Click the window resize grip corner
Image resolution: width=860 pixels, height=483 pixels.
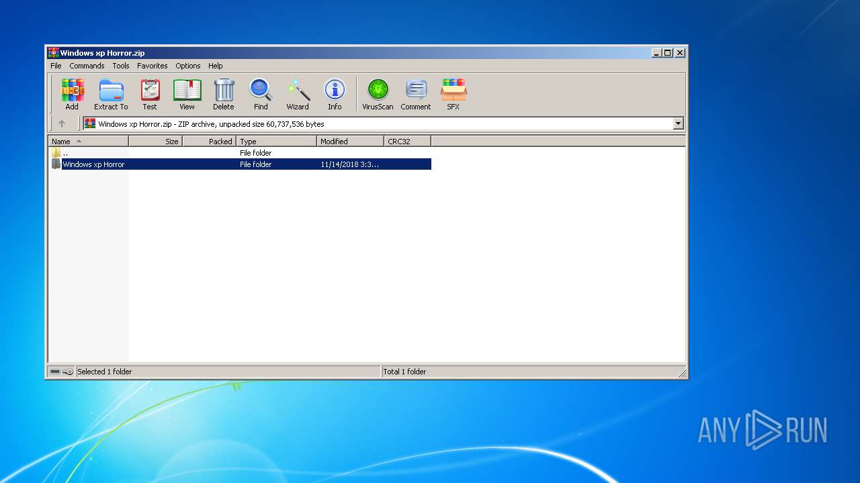(681, 373)
